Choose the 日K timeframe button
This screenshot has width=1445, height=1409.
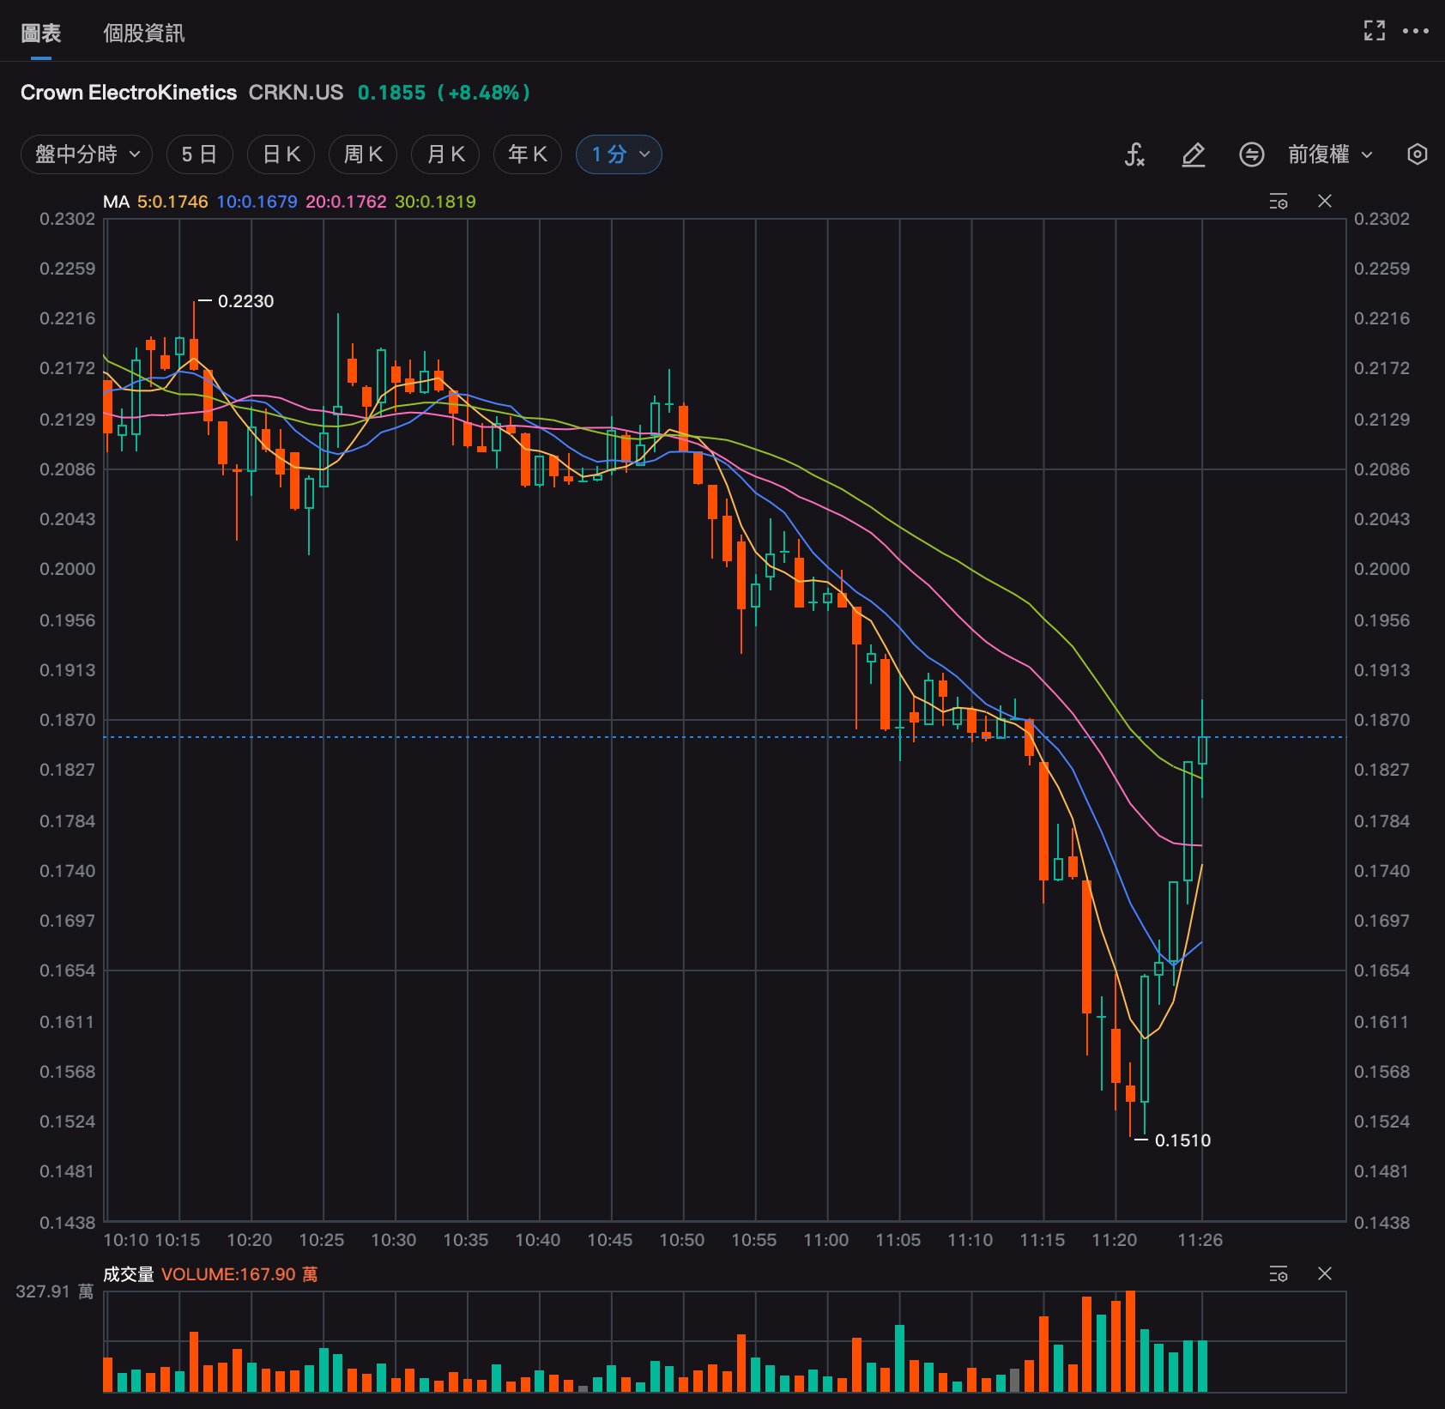point(281,154)
